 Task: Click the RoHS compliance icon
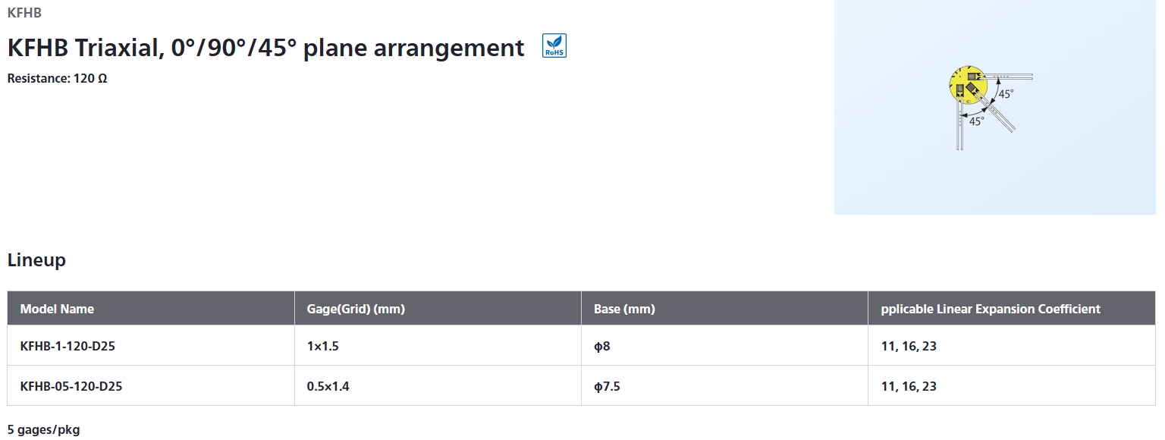pyautogui.click(x=554, y=46)
